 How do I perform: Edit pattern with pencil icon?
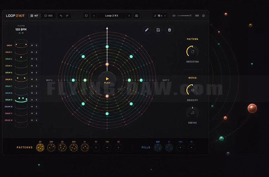(147, 30)
